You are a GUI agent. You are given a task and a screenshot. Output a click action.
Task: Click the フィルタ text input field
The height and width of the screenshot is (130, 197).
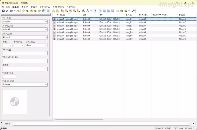coord(100,123)
